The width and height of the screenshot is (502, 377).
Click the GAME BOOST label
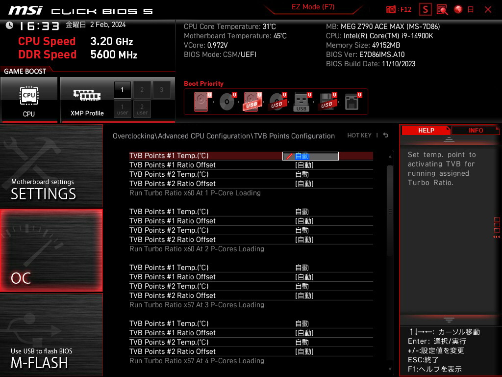tap(25, 71)
